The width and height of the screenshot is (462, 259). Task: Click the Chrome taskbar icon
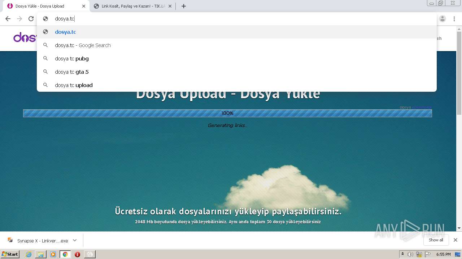click(x=65, y=254)
